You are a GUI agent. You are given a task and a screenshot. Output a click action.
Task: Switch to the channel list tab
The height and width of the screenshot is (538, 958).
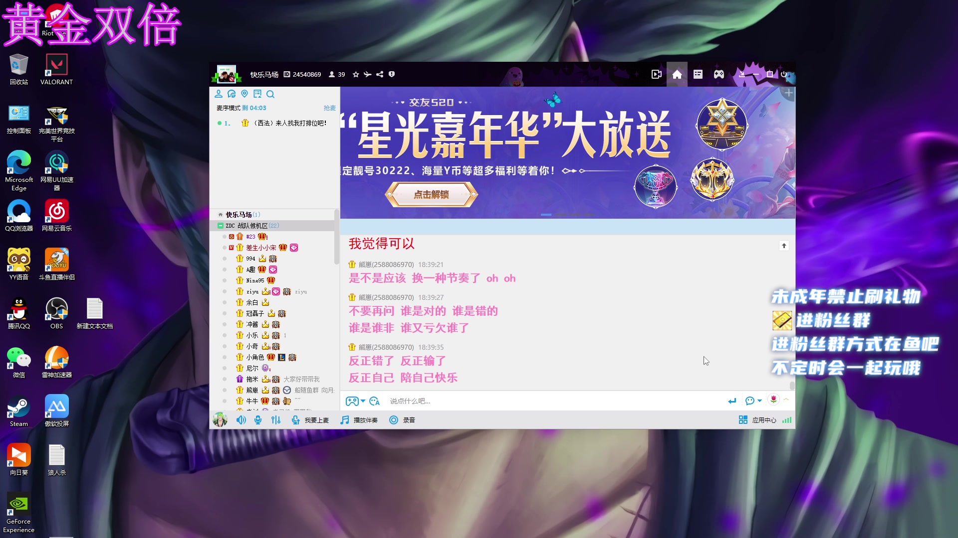coord(698,74)
